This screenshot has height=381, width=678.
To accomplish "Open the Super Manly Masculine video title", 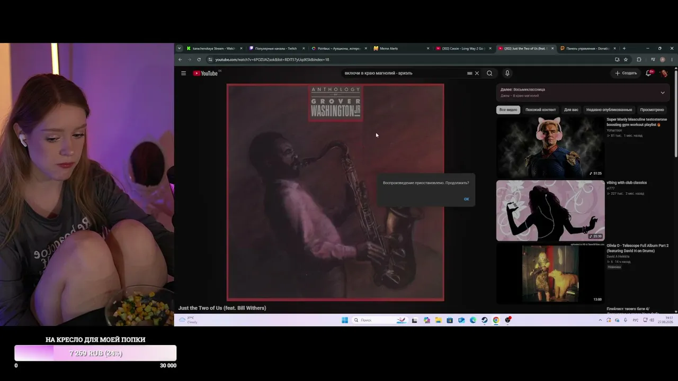I will 637,122.
